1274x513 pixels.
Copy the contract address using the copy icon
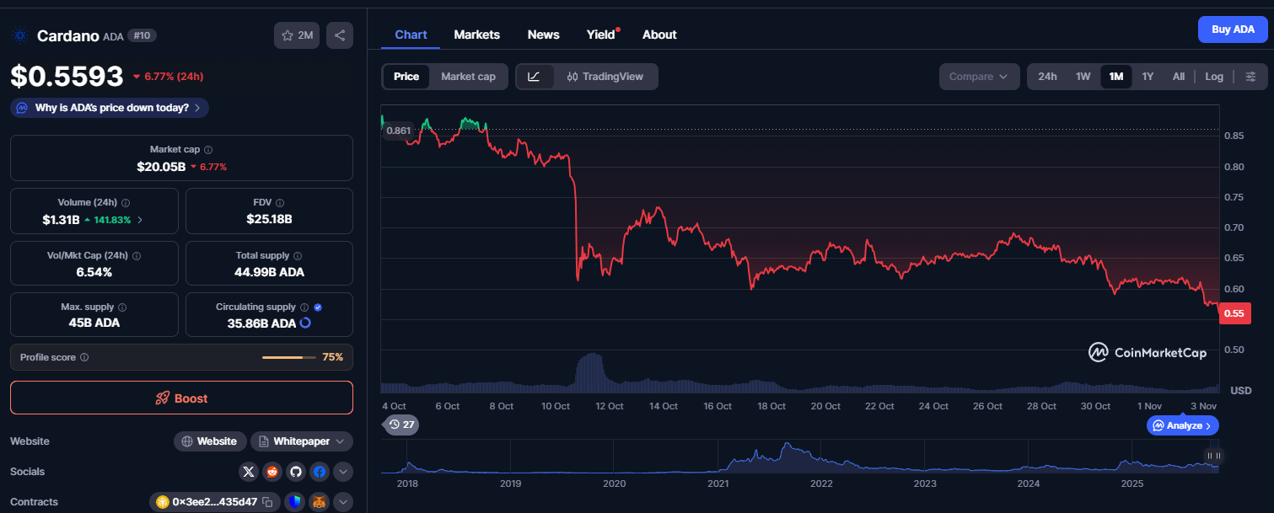tap(266, 500)
